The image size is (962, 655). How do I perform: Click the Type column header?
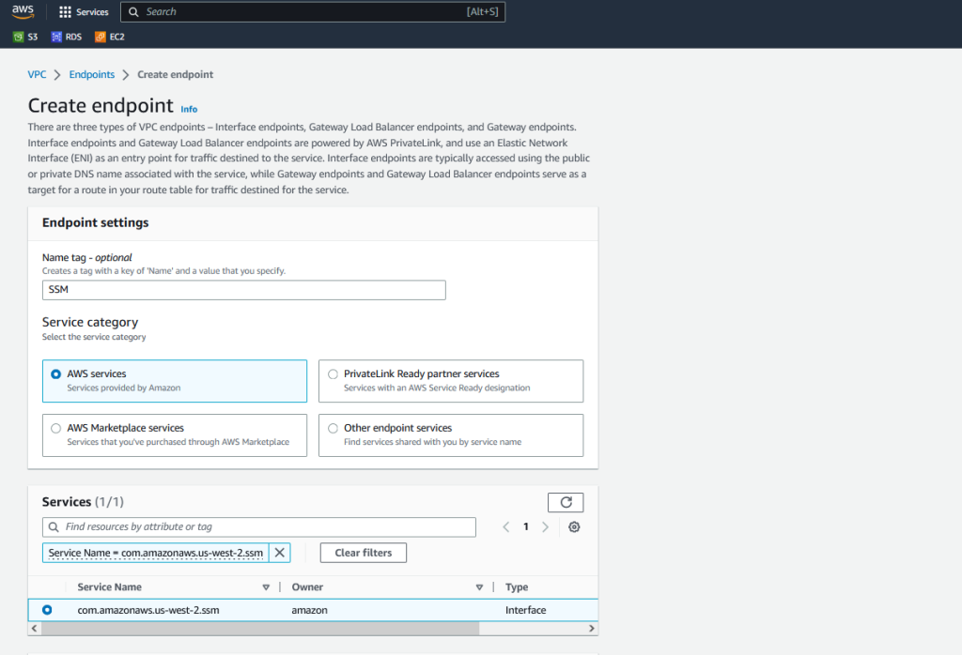(x=517, y=587)
